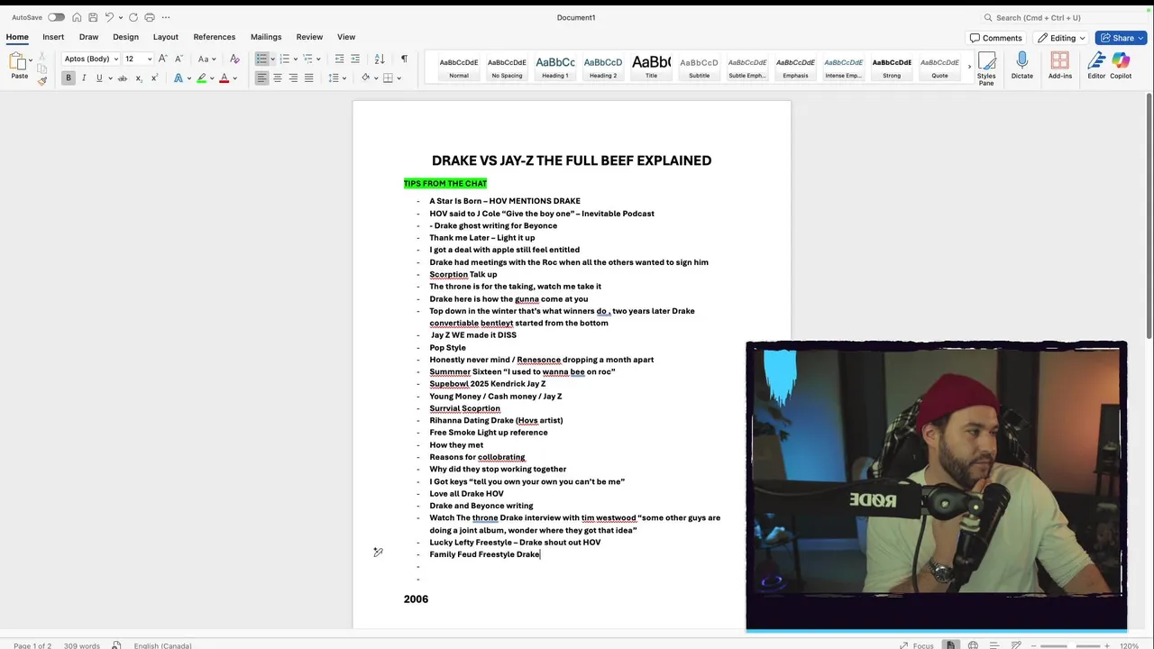Enter Focus mode from status bar
Screen dimensions: 1154x649
[916, 645]
